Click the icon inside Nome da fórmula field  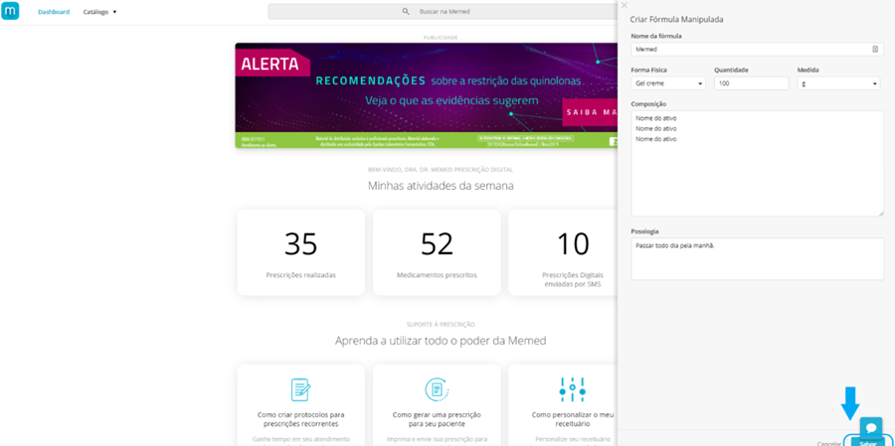click(x=875, y=49)
